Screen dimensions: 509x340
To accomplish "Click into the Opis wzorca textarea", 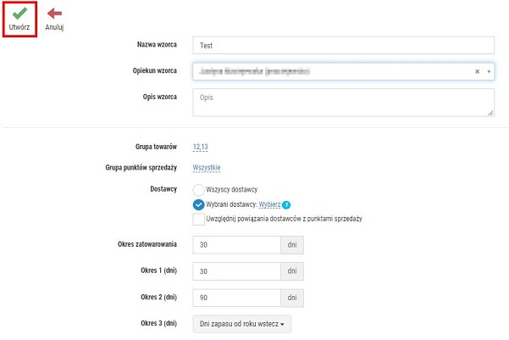I will 344,103.
